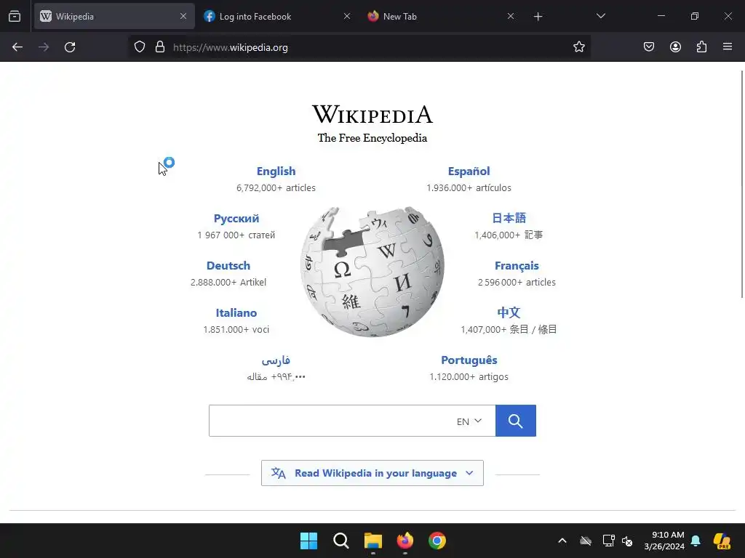Screen dimensions: 745x558
Task: Open فارسی Wikipedia
Action: 276,360
